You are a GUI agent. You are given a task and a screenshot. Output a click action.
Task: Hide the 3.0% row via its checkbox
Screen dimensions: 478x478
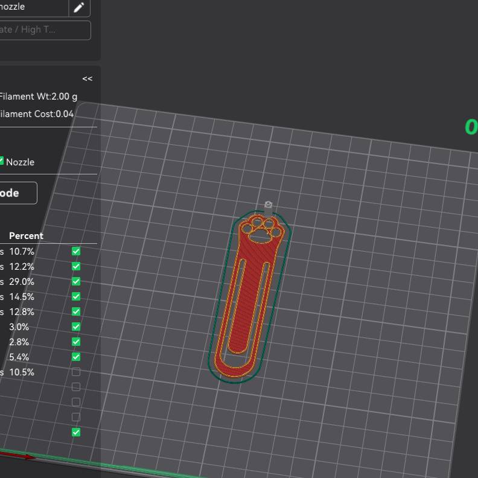(76, 327)
